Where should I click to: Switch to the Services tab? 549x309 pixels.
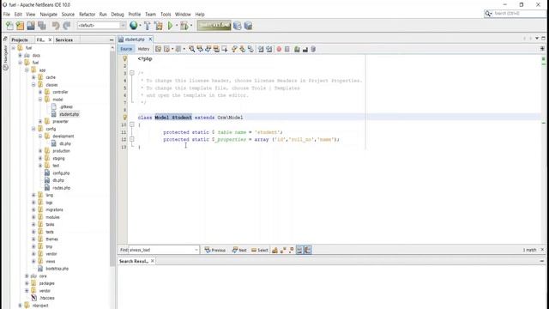click(x=64, y=40)
